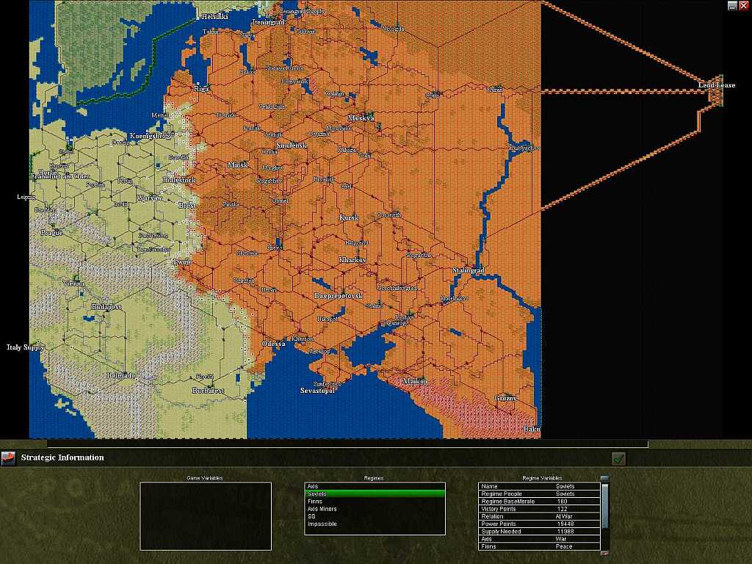The height and width of the screenshot is (564, 752).
Task: Click Baku city on the map
Action: (532, 429)
